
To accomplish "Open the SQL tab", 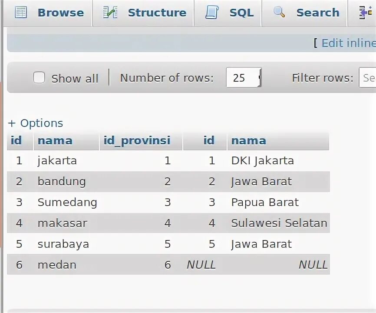I will tap(228, 13).
